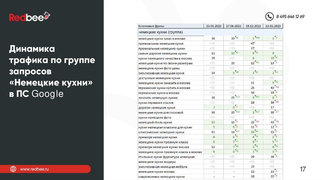
Task: Click row 'немецкие кухни заказ в москве'
Action: (210, 39)
